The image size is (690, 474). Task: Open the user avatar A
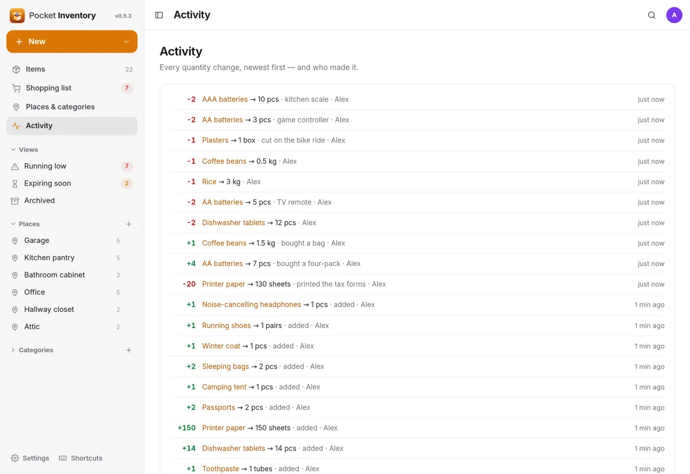[x=674, y=16]
